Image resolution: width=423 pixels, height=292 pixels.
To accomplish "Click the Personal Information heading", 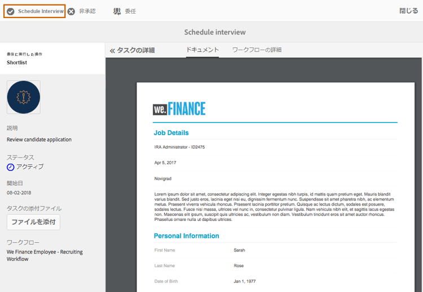I will (x=187, y=236).
